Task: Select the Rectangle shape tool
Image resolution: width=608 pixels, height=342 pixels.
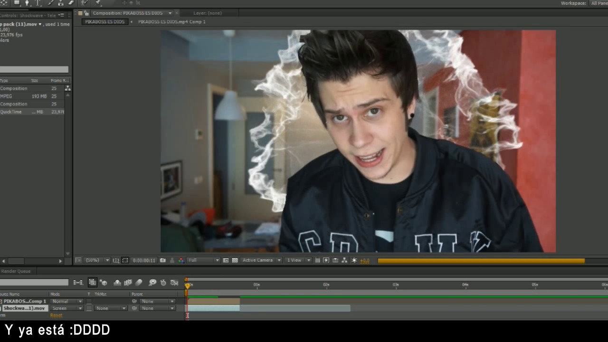Action: [x=17, y=2]
